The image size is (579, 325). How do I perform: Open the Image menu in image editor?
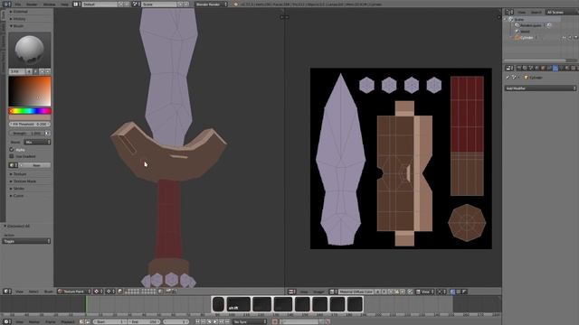click(318, 292)
